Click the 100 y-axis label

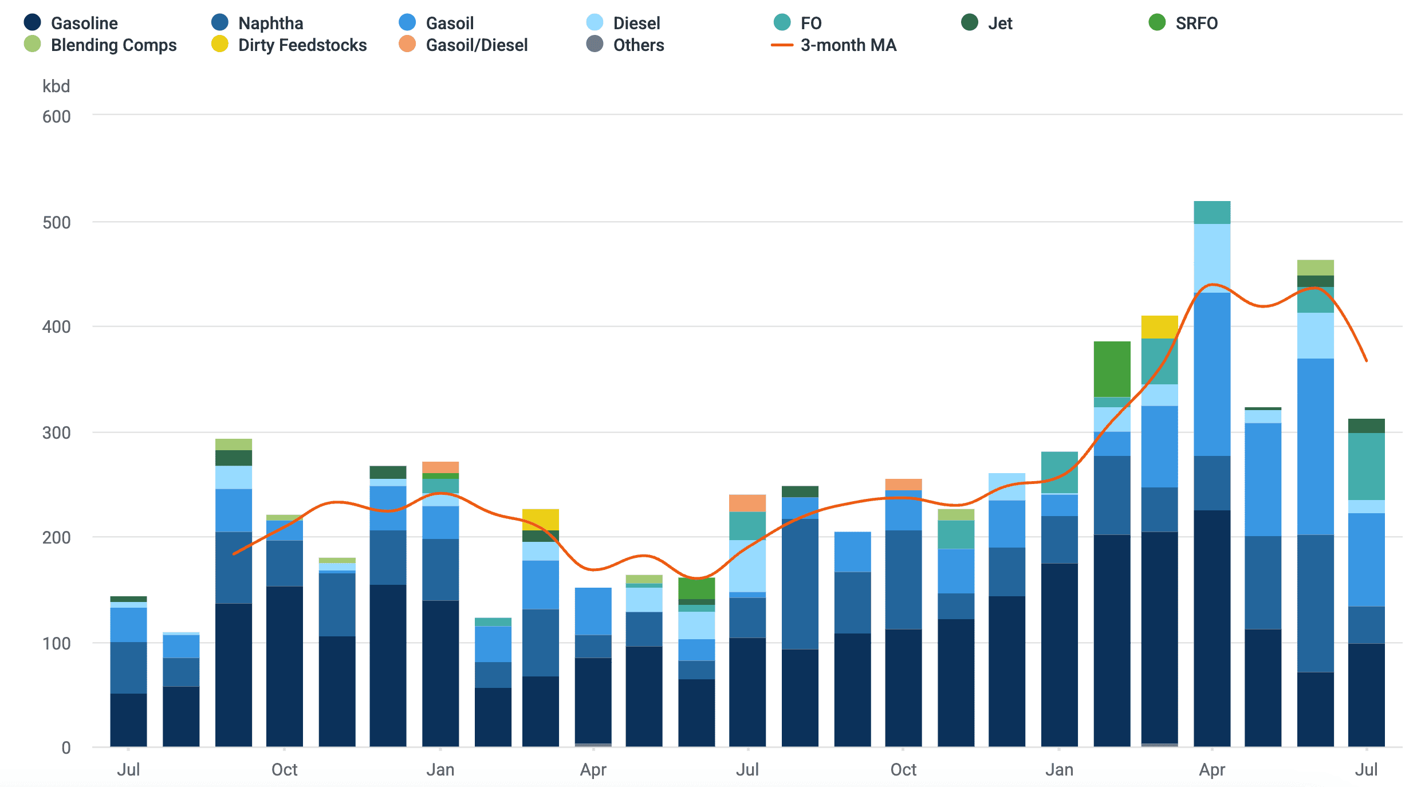(x=57, y=644)
